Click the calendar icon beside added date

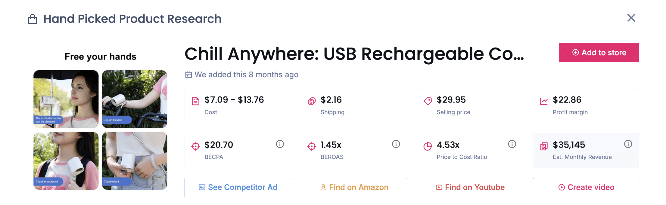188,75
